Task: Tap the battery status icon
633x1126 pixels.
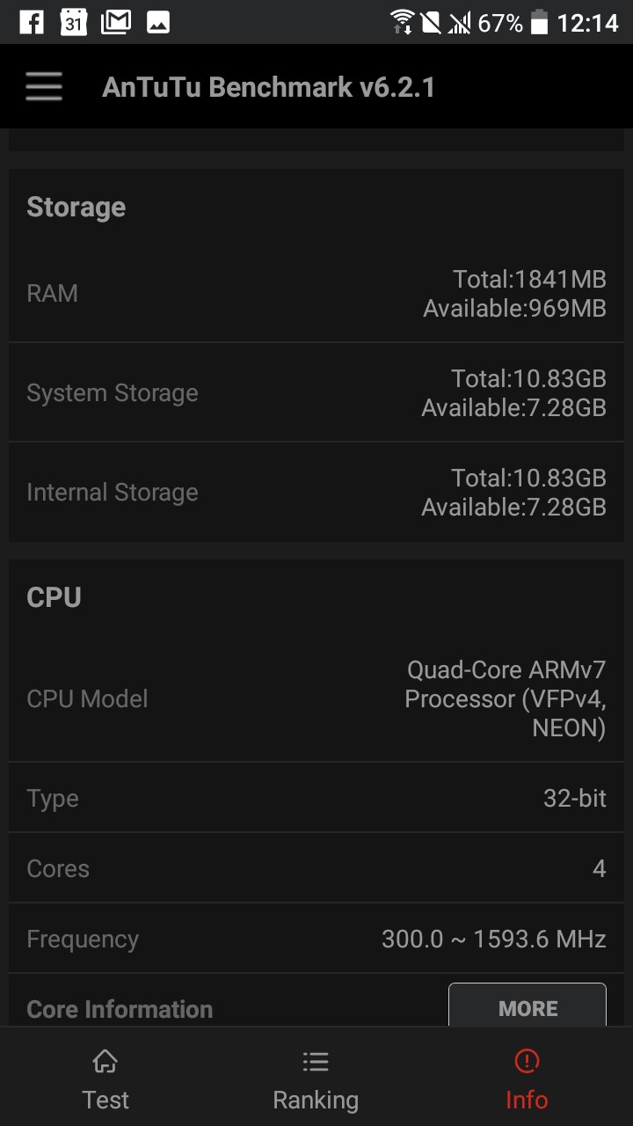Action: click(x=539, y=22)
